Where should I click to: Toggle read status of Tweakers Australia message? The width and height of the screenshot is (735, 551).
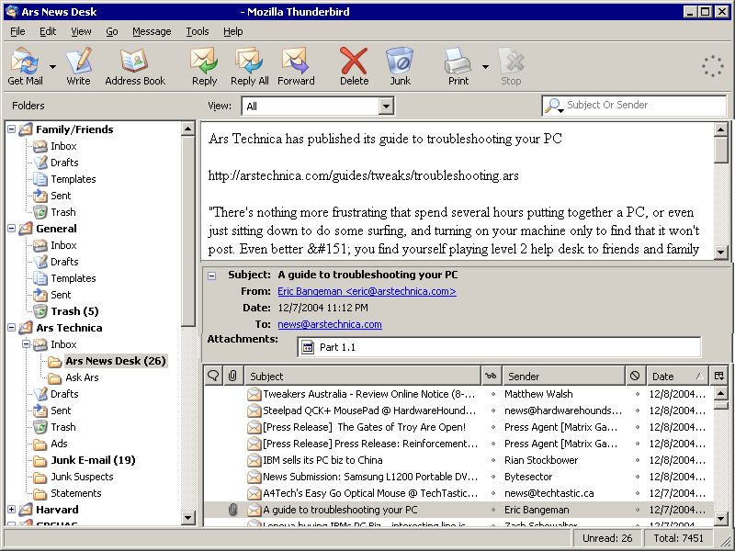point(493,394)
